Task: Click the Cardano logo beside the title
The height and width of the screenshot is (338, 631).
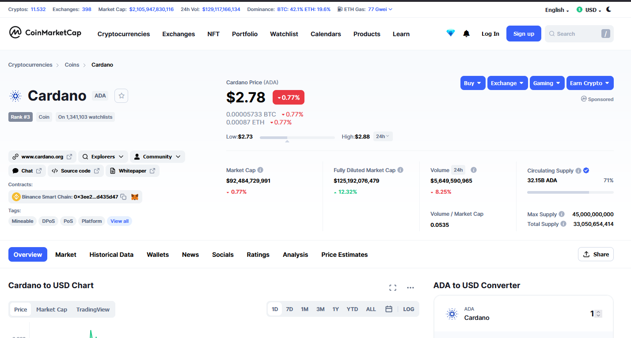Action: (15, 96)
